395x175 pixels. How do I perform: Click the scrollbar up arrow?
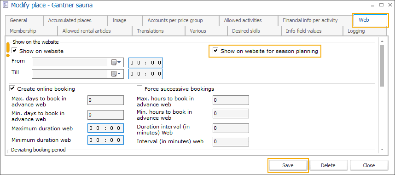tap(382, 41)
